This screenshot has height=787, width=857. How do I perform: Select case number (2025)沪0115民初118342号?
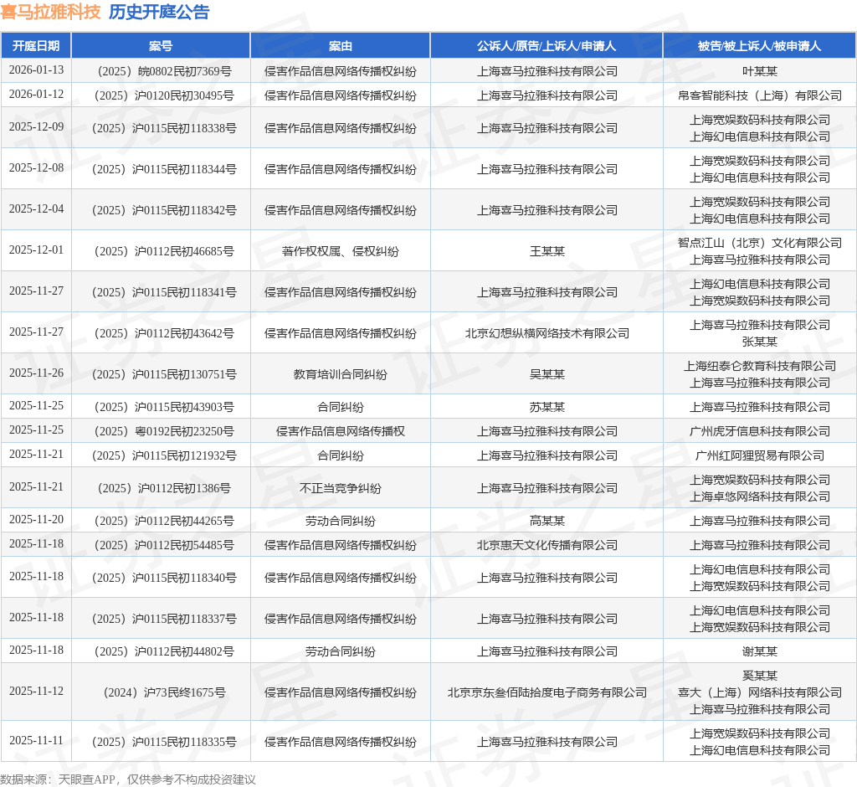(x=164, y=210)
